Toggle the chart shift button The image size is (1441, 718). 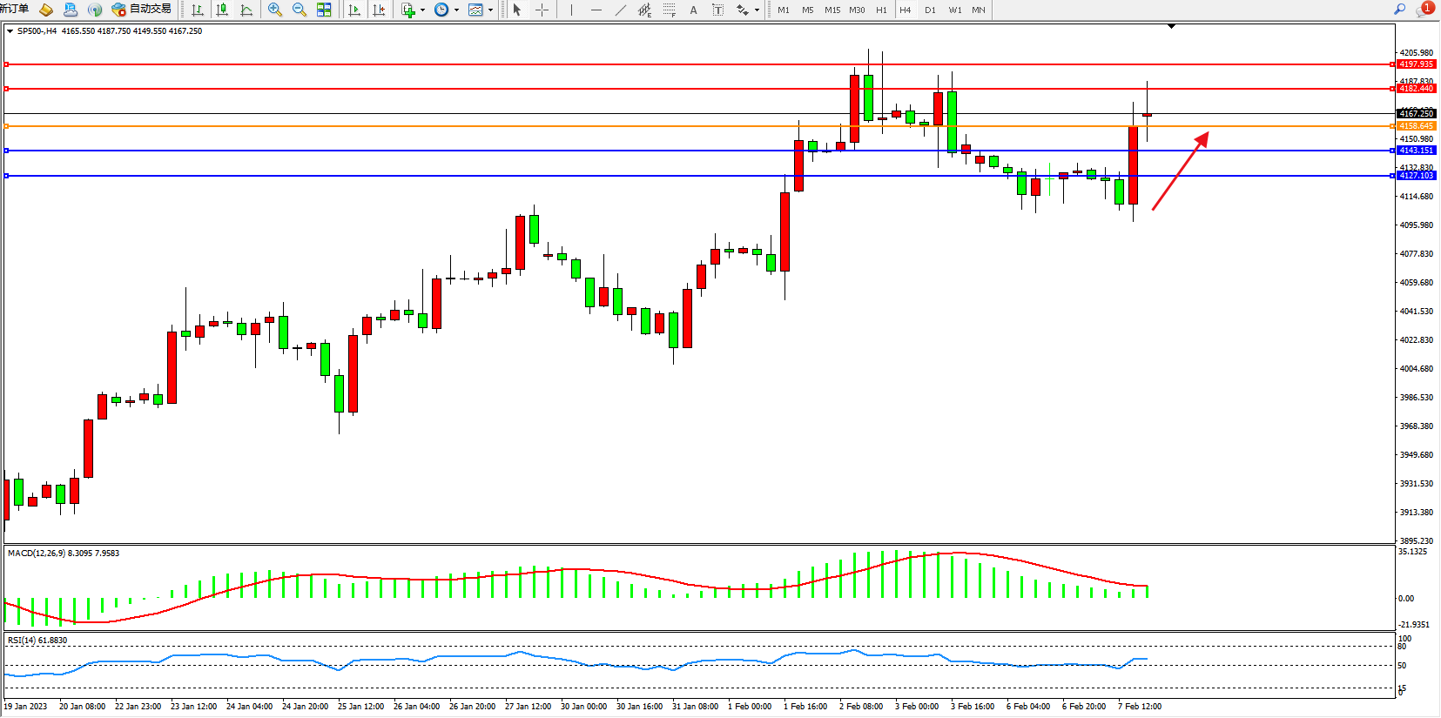pyautogui.click(x=379, y=10)
